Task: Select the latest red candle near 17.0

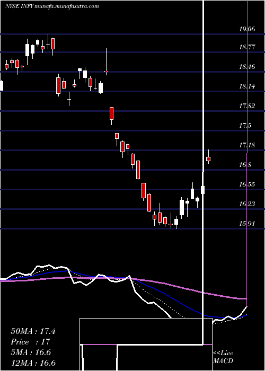Action: (208, 158)
